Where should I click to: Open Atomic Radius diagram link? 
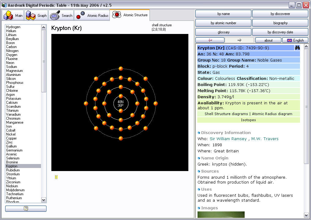(x=272, y=114)
